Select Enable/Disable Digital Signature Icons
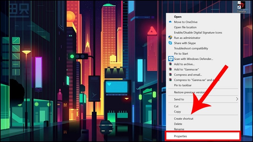 198,32
